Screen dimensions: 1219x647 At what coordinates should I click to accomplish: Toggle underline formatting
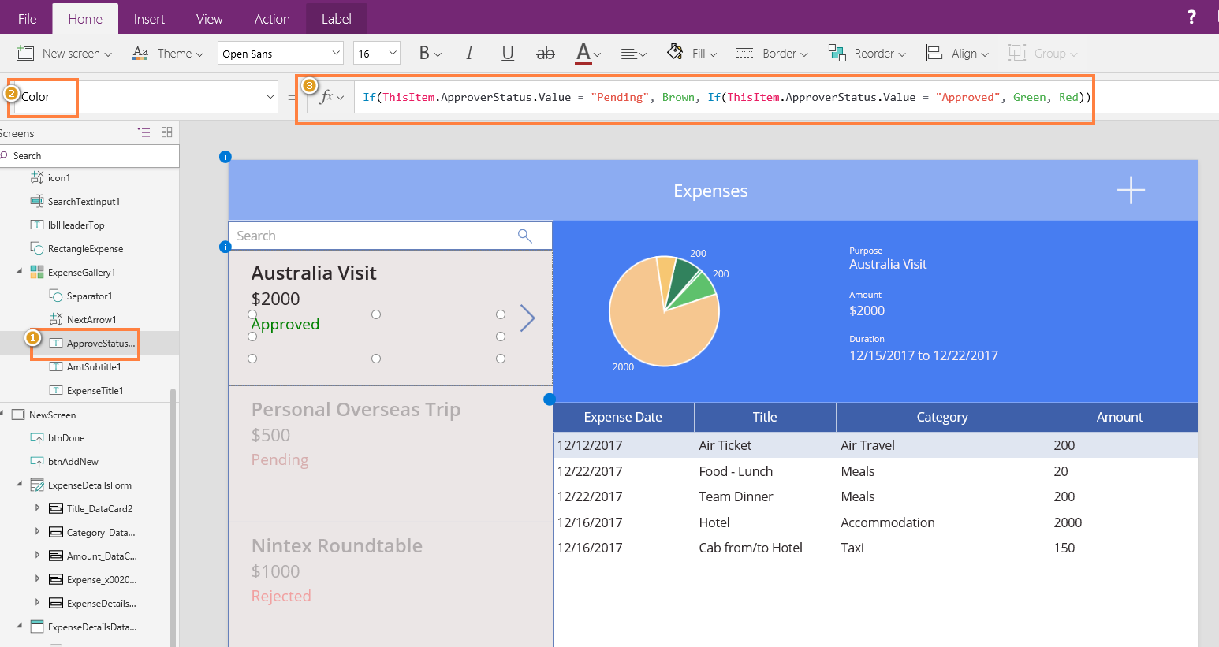(507, 53)
